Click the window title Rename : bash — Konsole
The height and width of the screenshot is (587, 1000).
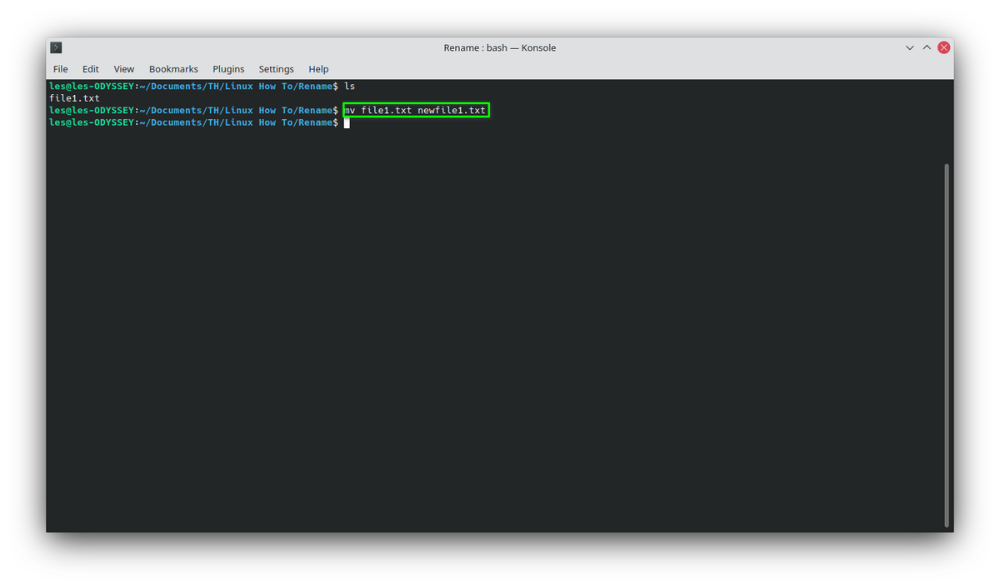click(x=500, y=47)
